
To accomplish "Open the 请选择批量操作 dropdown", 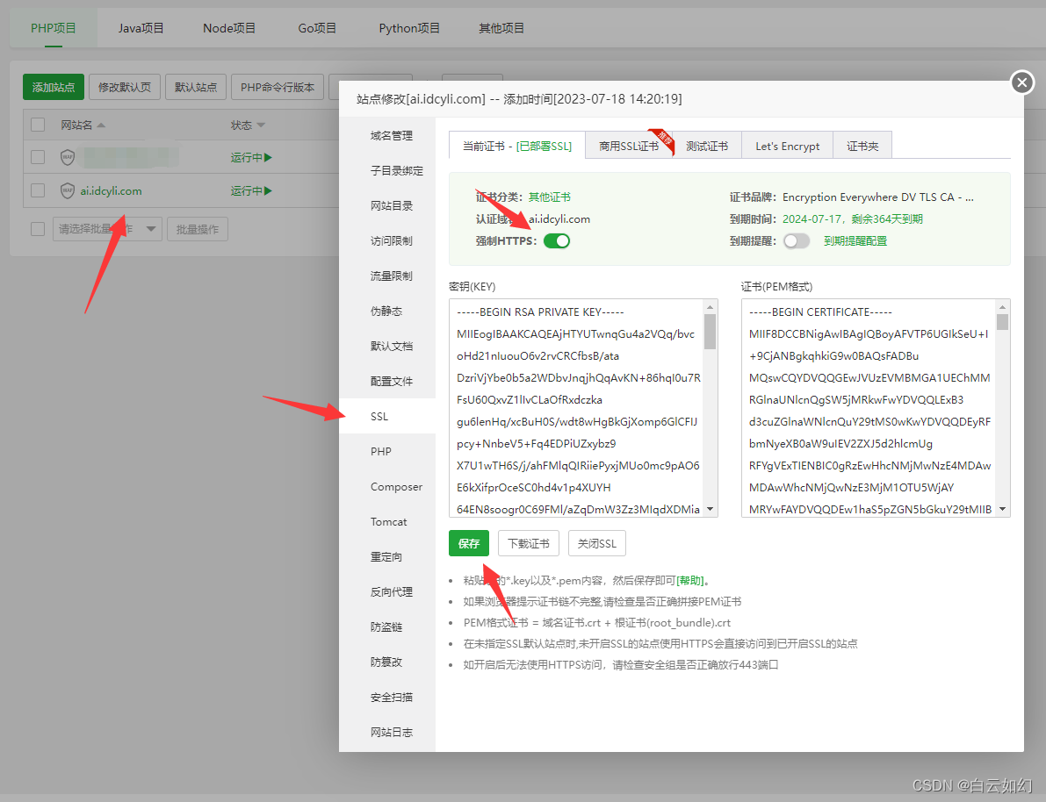I will click(x=107, y=229).
